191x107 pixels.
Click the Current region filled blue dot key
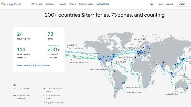pos(44,88)
